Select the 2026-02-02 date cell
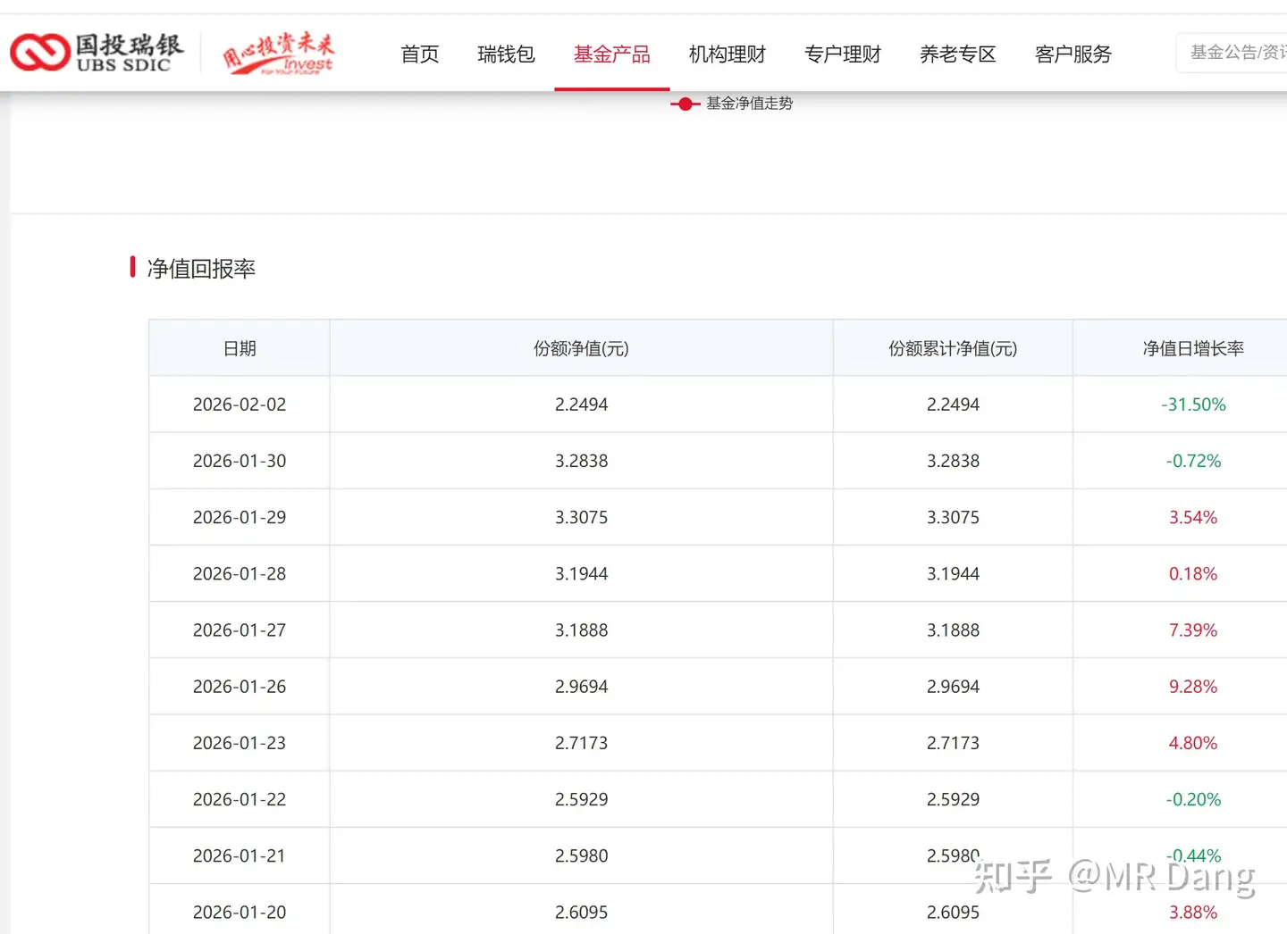 (240, 404)
